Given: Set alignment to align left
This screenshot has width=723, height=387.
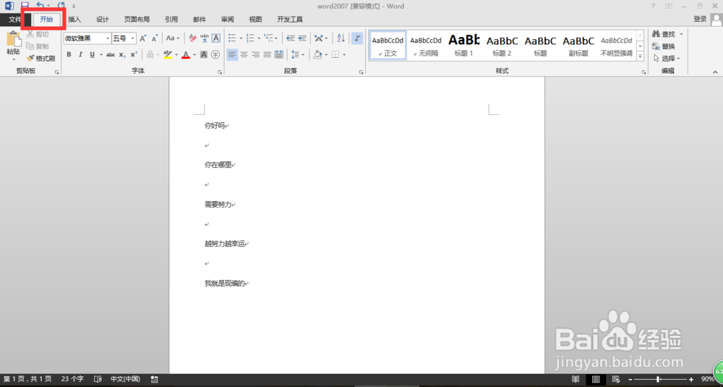Looking at the screenshot, I should [x=232, y=55].
